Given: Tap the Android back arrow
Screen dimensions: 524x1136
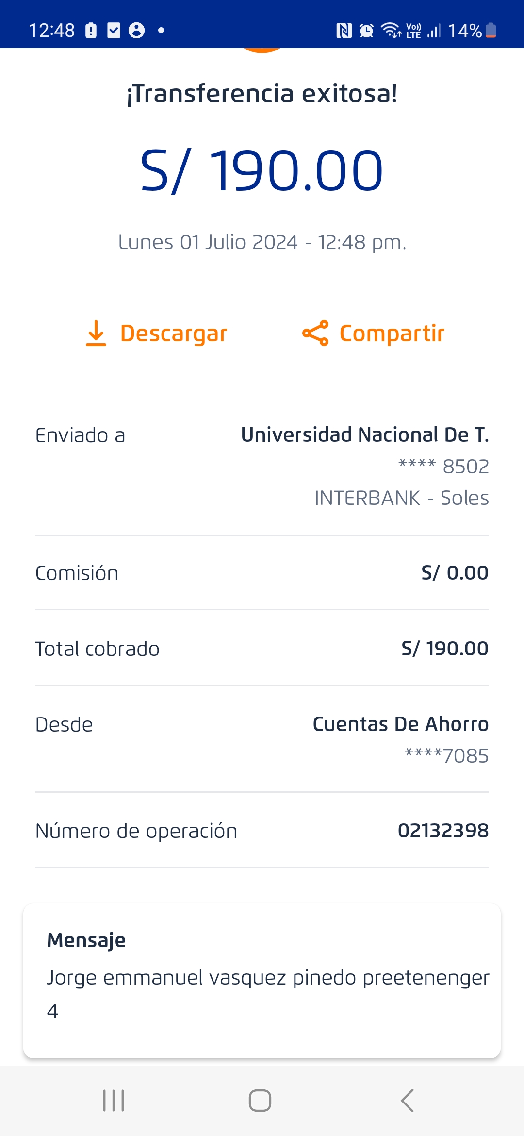Looking at the screenshot, I should (408, 1101).
